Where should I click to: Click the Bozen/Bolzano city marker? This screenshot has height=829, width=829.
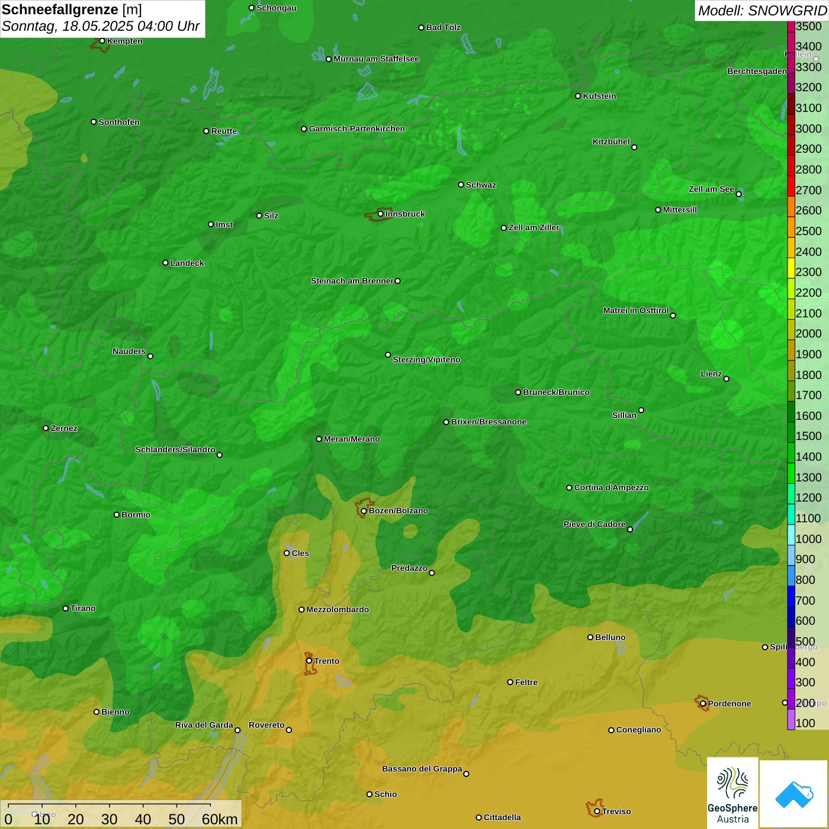click(x=364, y=511)
